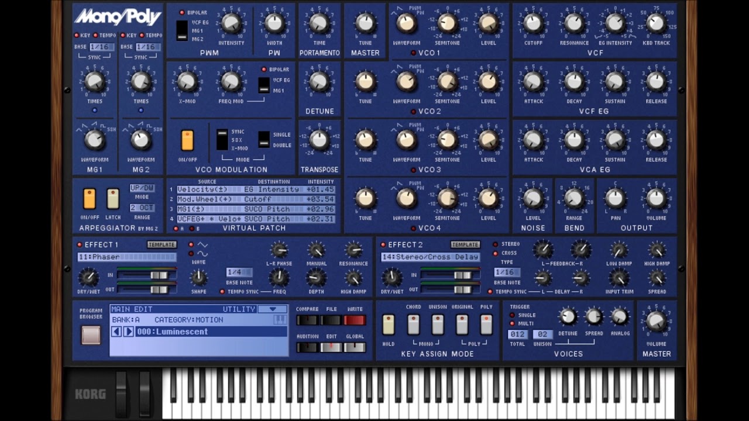Toggle the HOLD switch in Key Assign Mode
Image resolution: width=749 pixels, height=421 pixels.
(x=389, y=325)
